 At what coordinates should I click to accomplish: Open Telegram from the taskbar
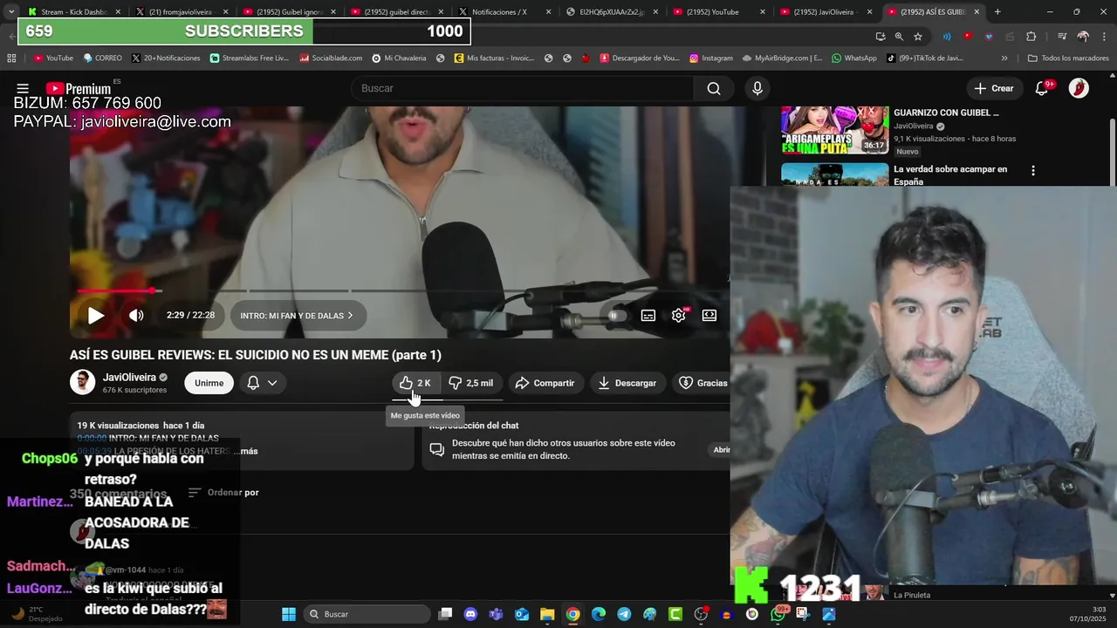[x=624, y=614]
